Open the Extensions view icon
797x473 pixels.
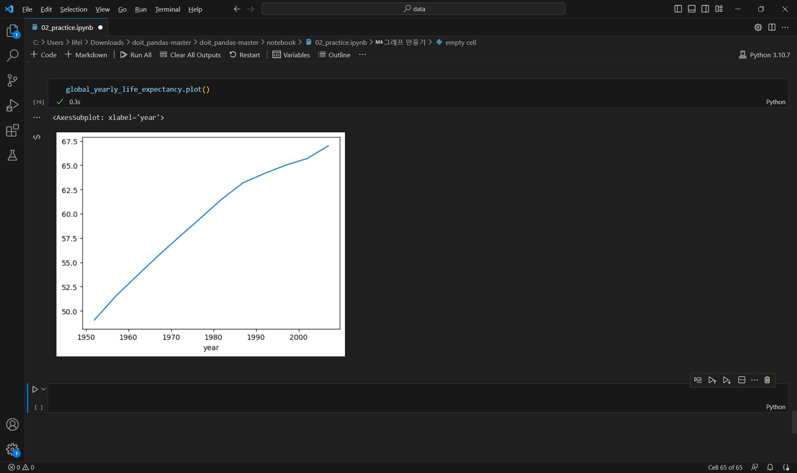(12, 131)
